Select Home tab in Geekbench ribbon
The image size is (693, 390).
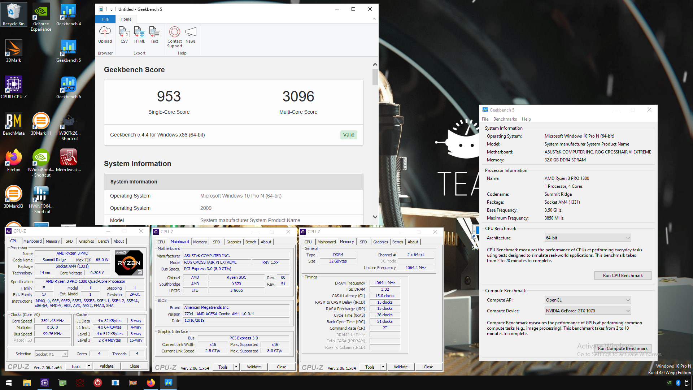[126, 19]
